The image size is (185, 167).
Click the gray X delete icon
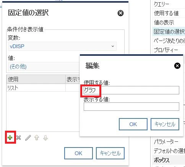19,138
